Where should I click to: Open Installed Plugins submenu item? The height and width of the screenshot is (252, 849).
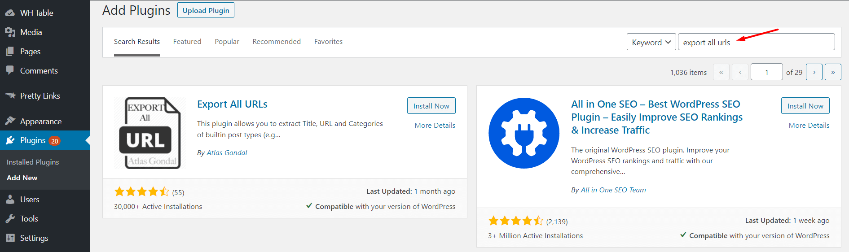point(33,162)
